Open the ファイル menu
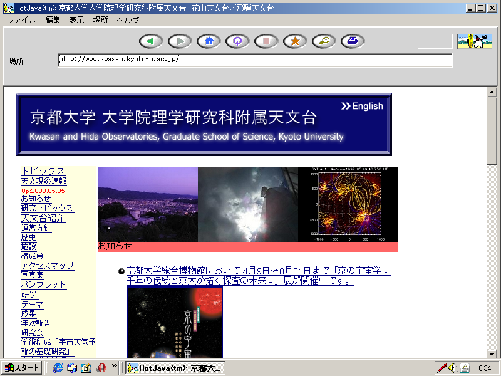 point(22,20)
